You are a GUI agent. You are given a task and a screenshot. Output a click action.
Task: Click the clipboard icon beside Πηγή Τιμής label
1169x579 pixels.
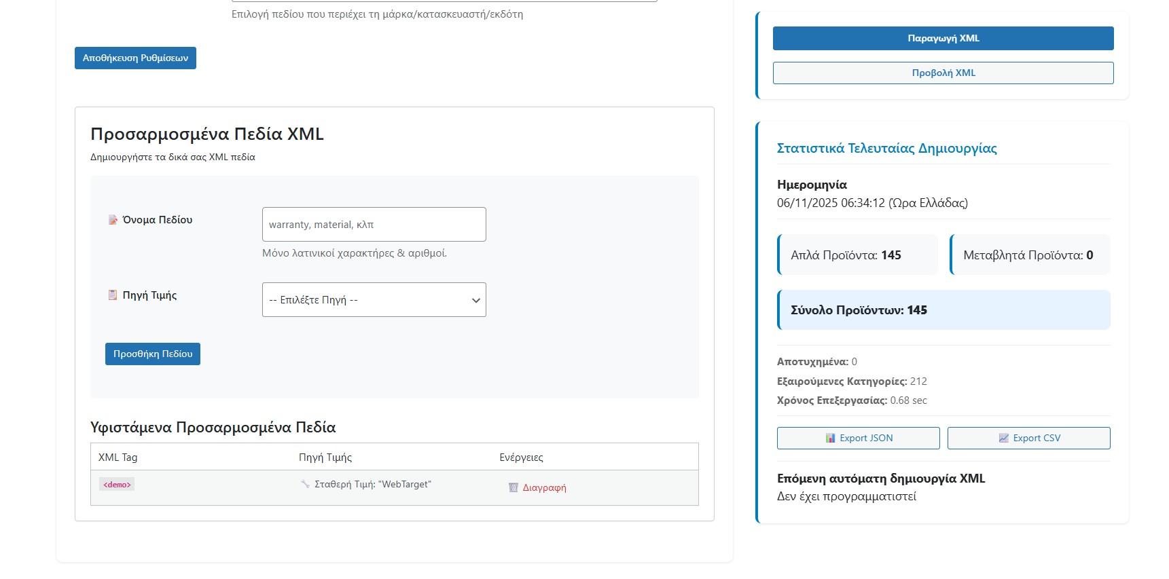pyautogui.click(x=113, y=295)
